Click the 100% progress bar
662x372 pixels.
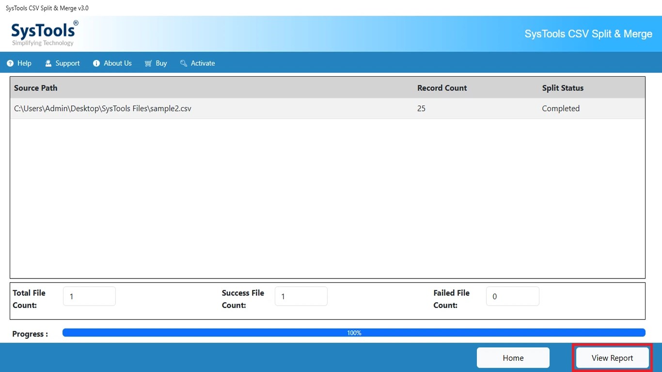(354, 333)
